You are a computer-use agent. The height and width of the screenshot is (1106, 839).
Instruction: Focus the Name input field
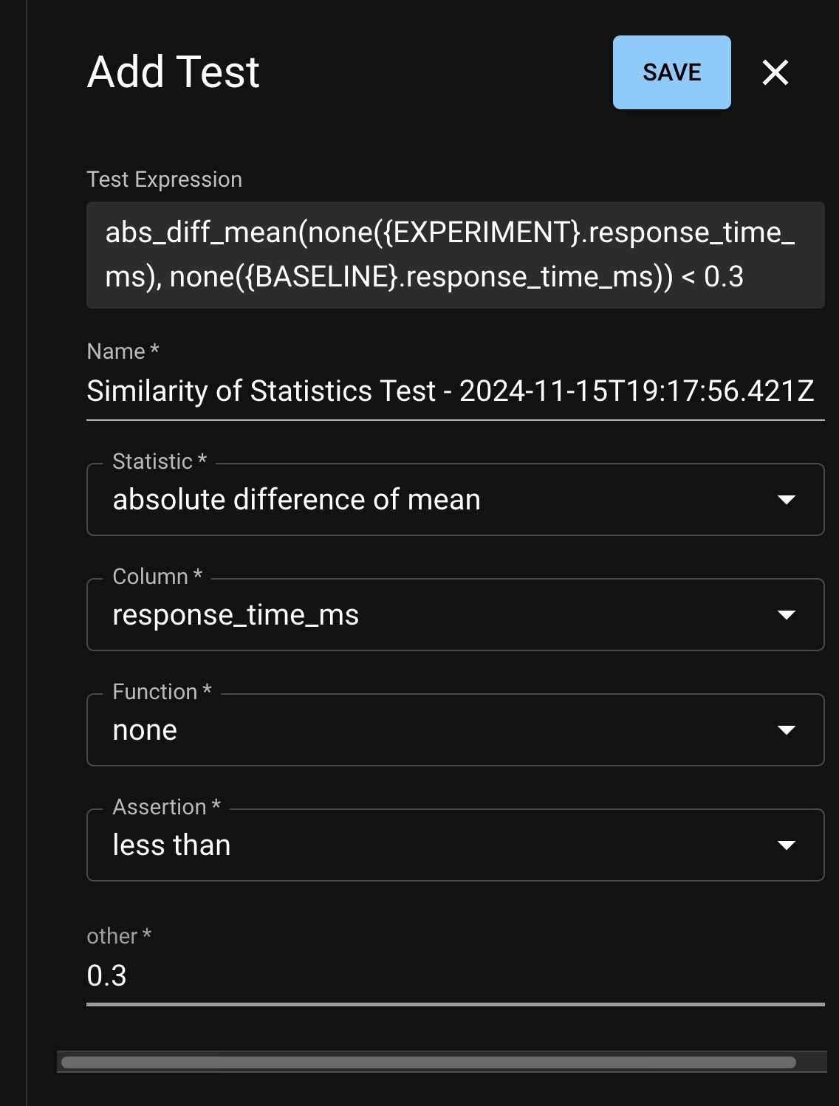[x=455, y=391]
